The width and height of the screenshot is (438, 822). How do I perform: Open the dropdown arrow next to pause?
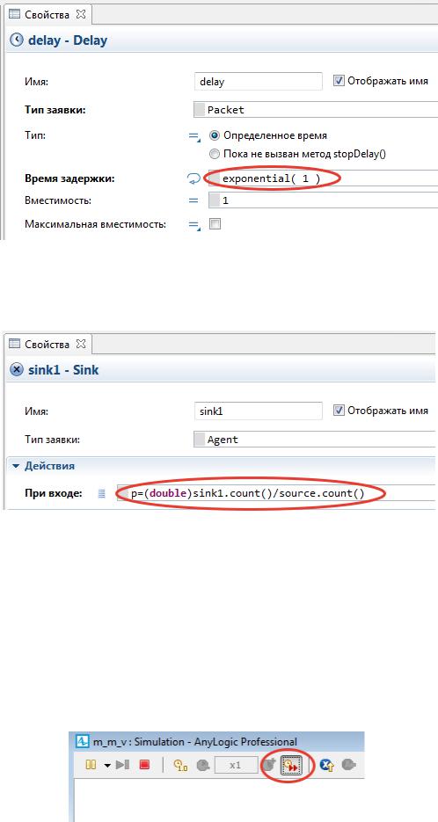click(x=107, y=766)
